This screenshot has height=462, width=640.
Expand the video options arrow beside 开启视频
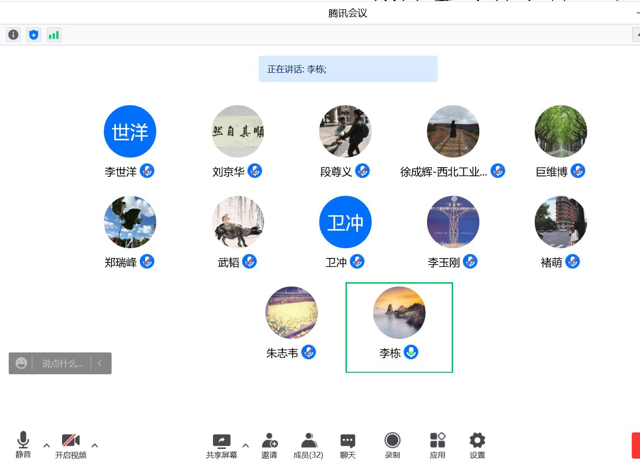[x=95, y=445]
